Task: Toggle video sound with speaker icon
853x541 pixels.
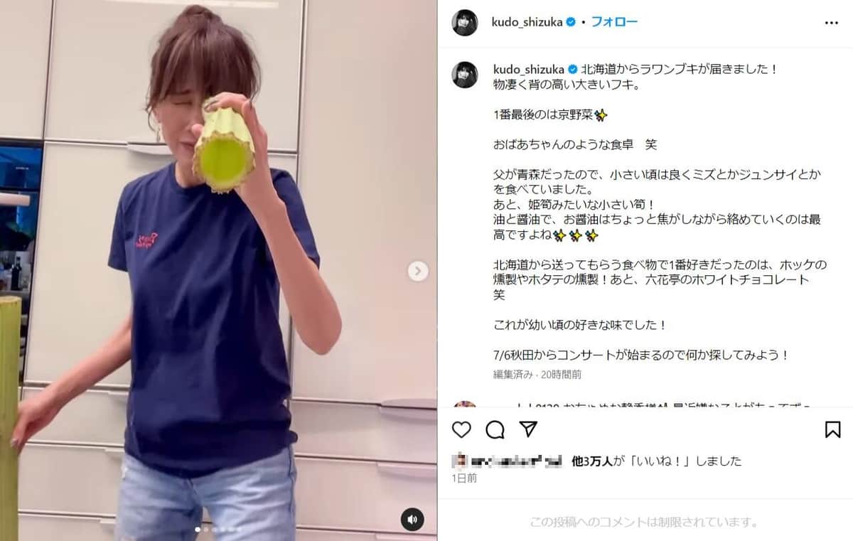Action: coord(412,519)
